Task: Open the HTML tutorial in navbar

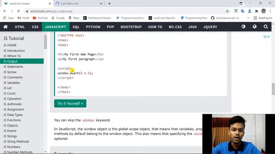Action: pyautogui.click(x=20, y=27)
